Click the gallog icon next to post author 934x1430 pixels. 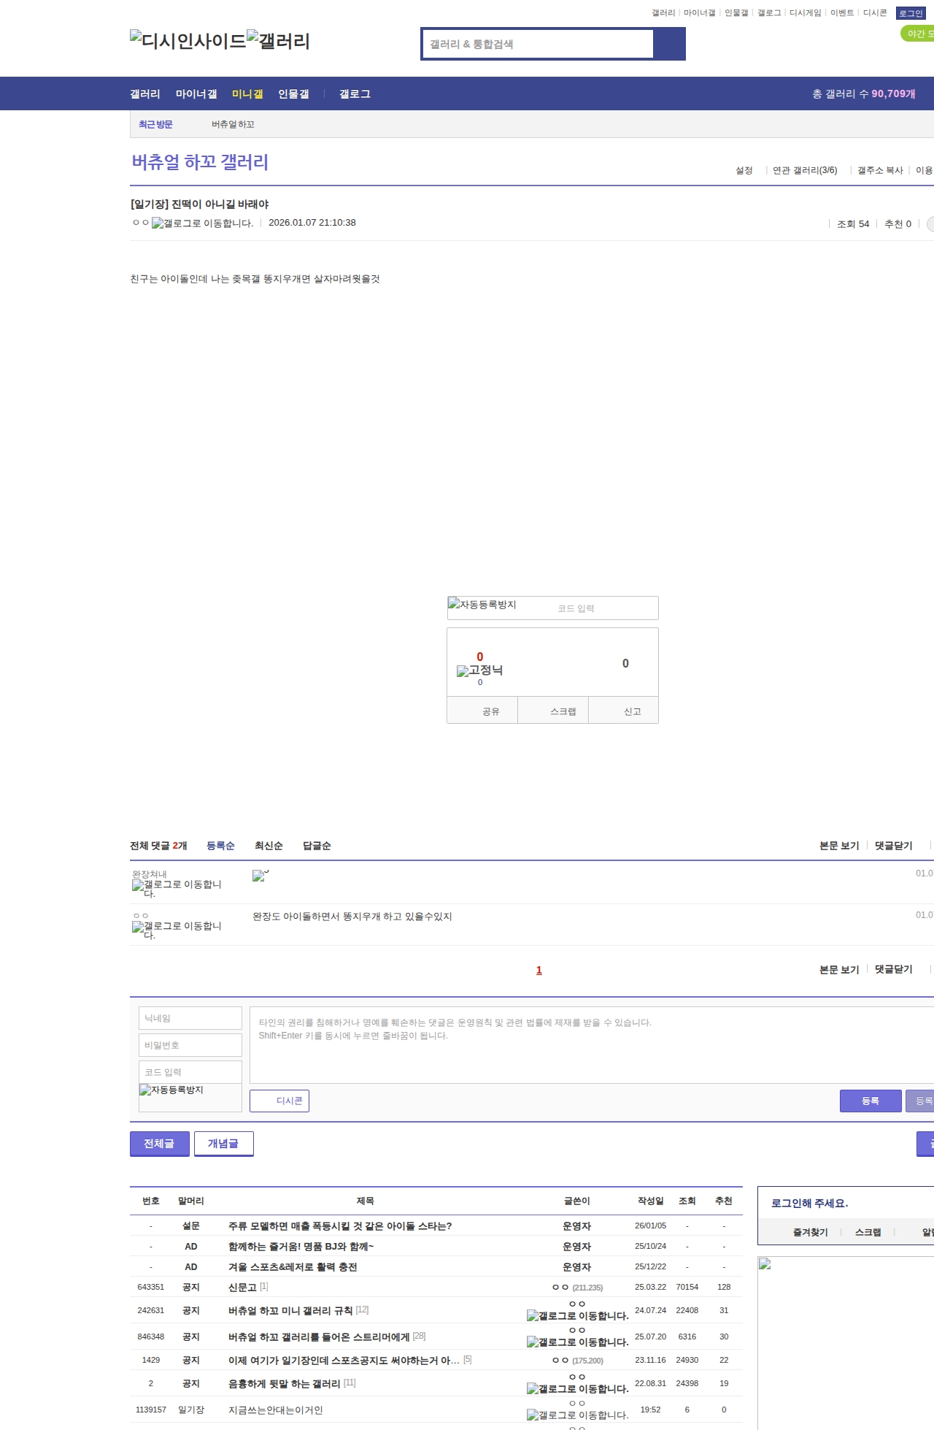click(x=202, y=223)
